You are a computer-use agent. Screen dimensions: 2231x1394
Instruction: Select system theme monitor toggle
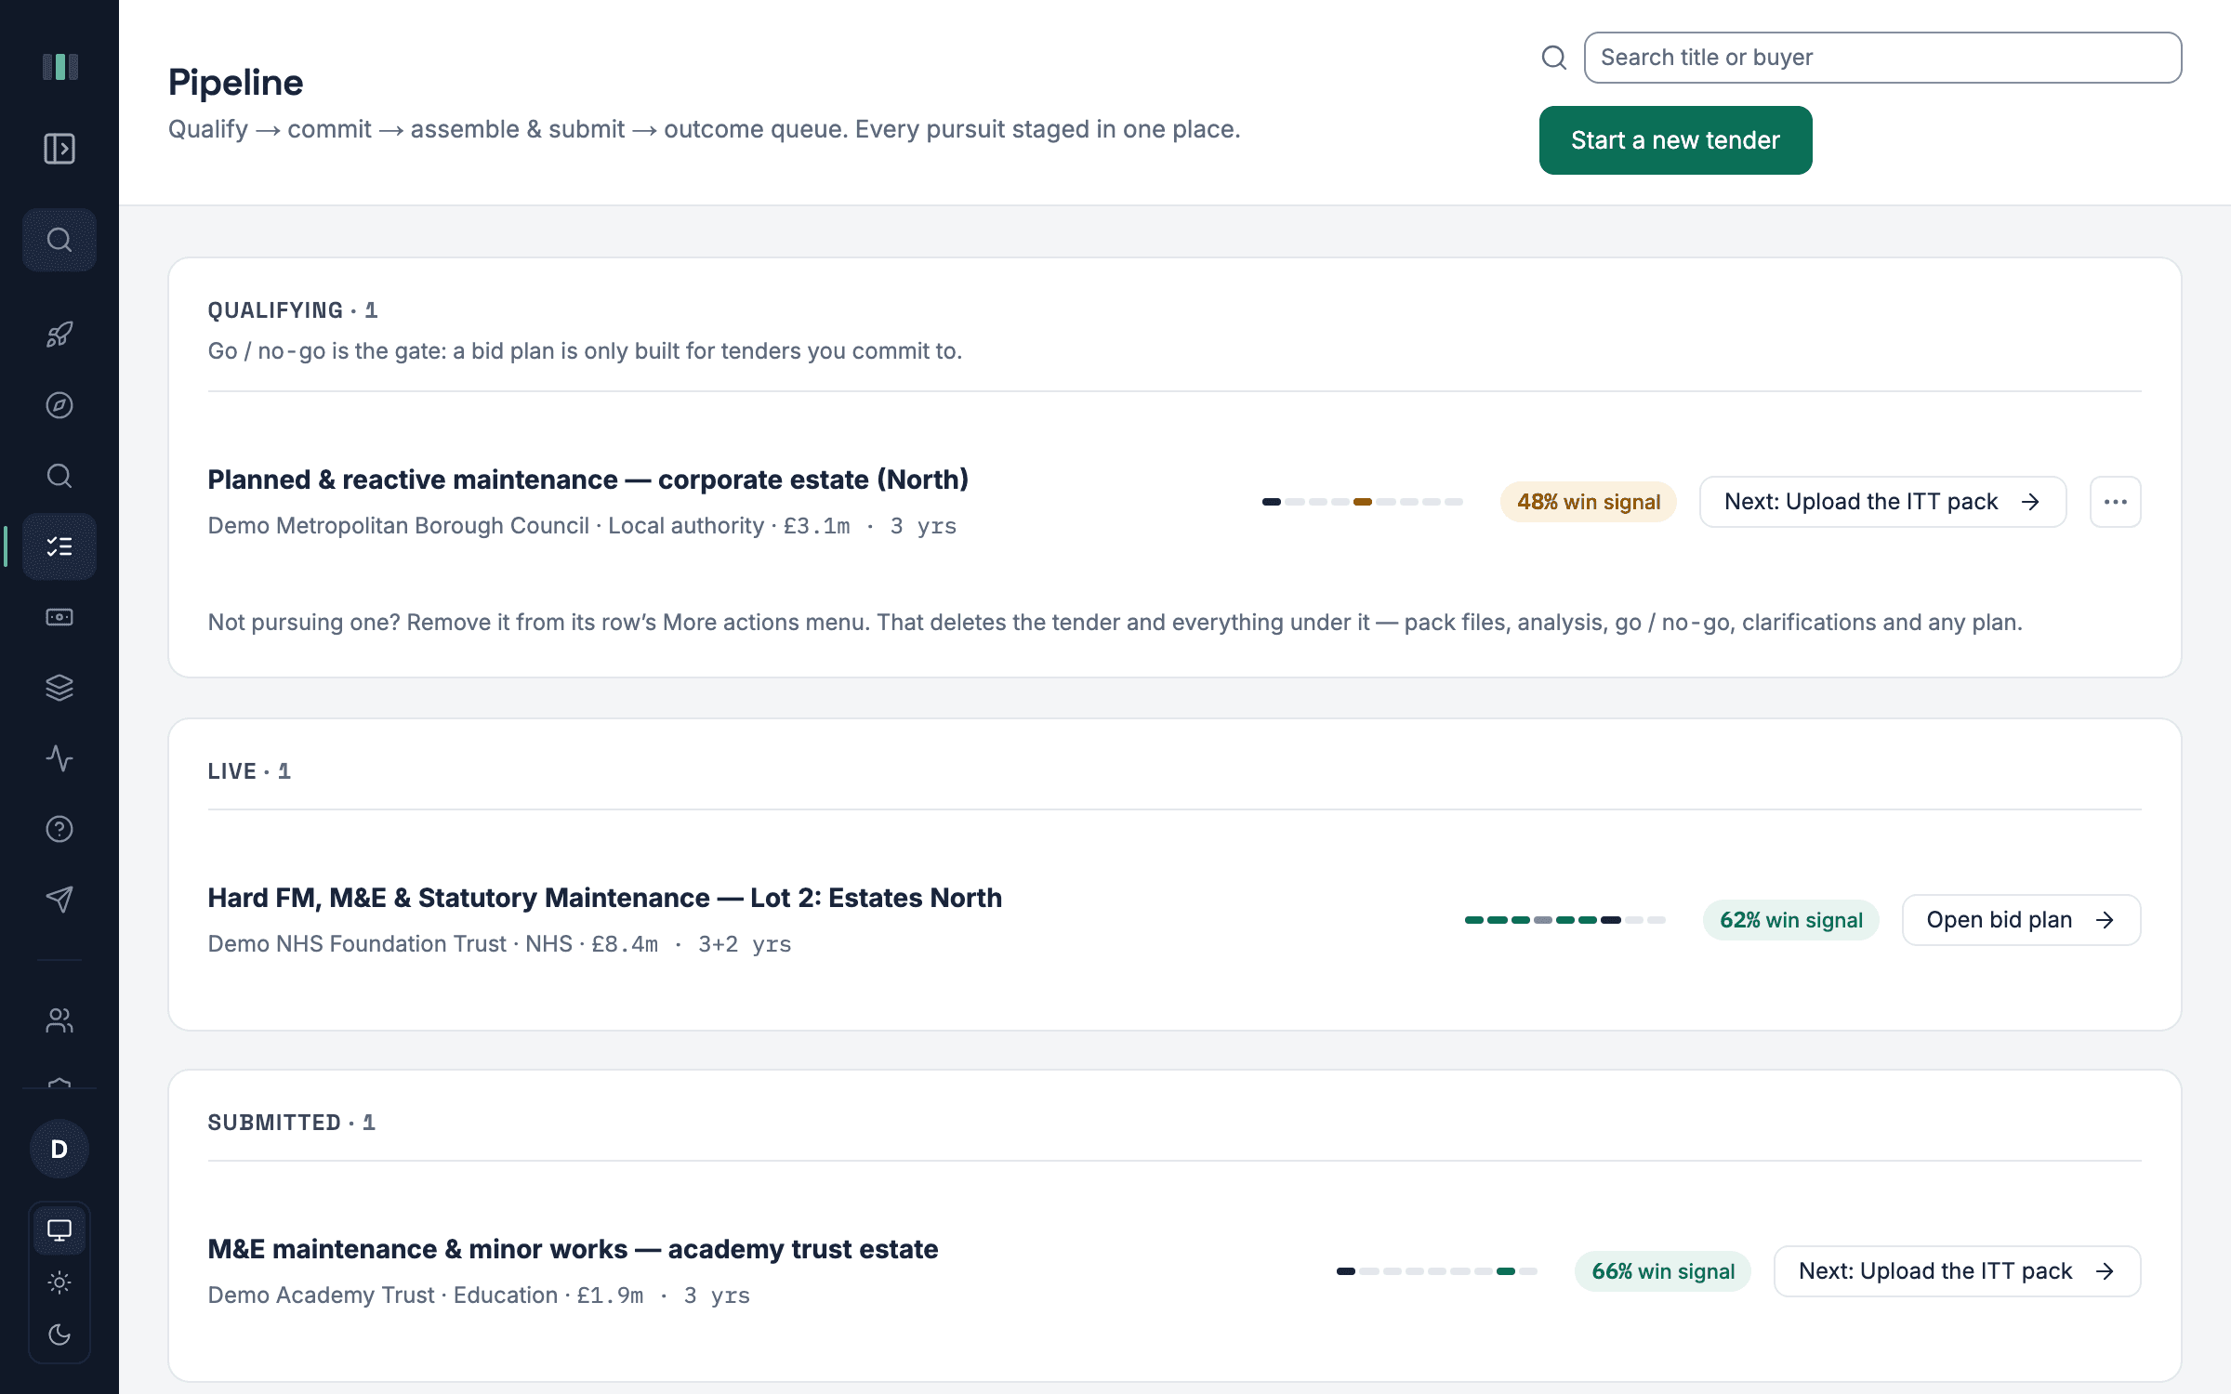point(59,1230)
